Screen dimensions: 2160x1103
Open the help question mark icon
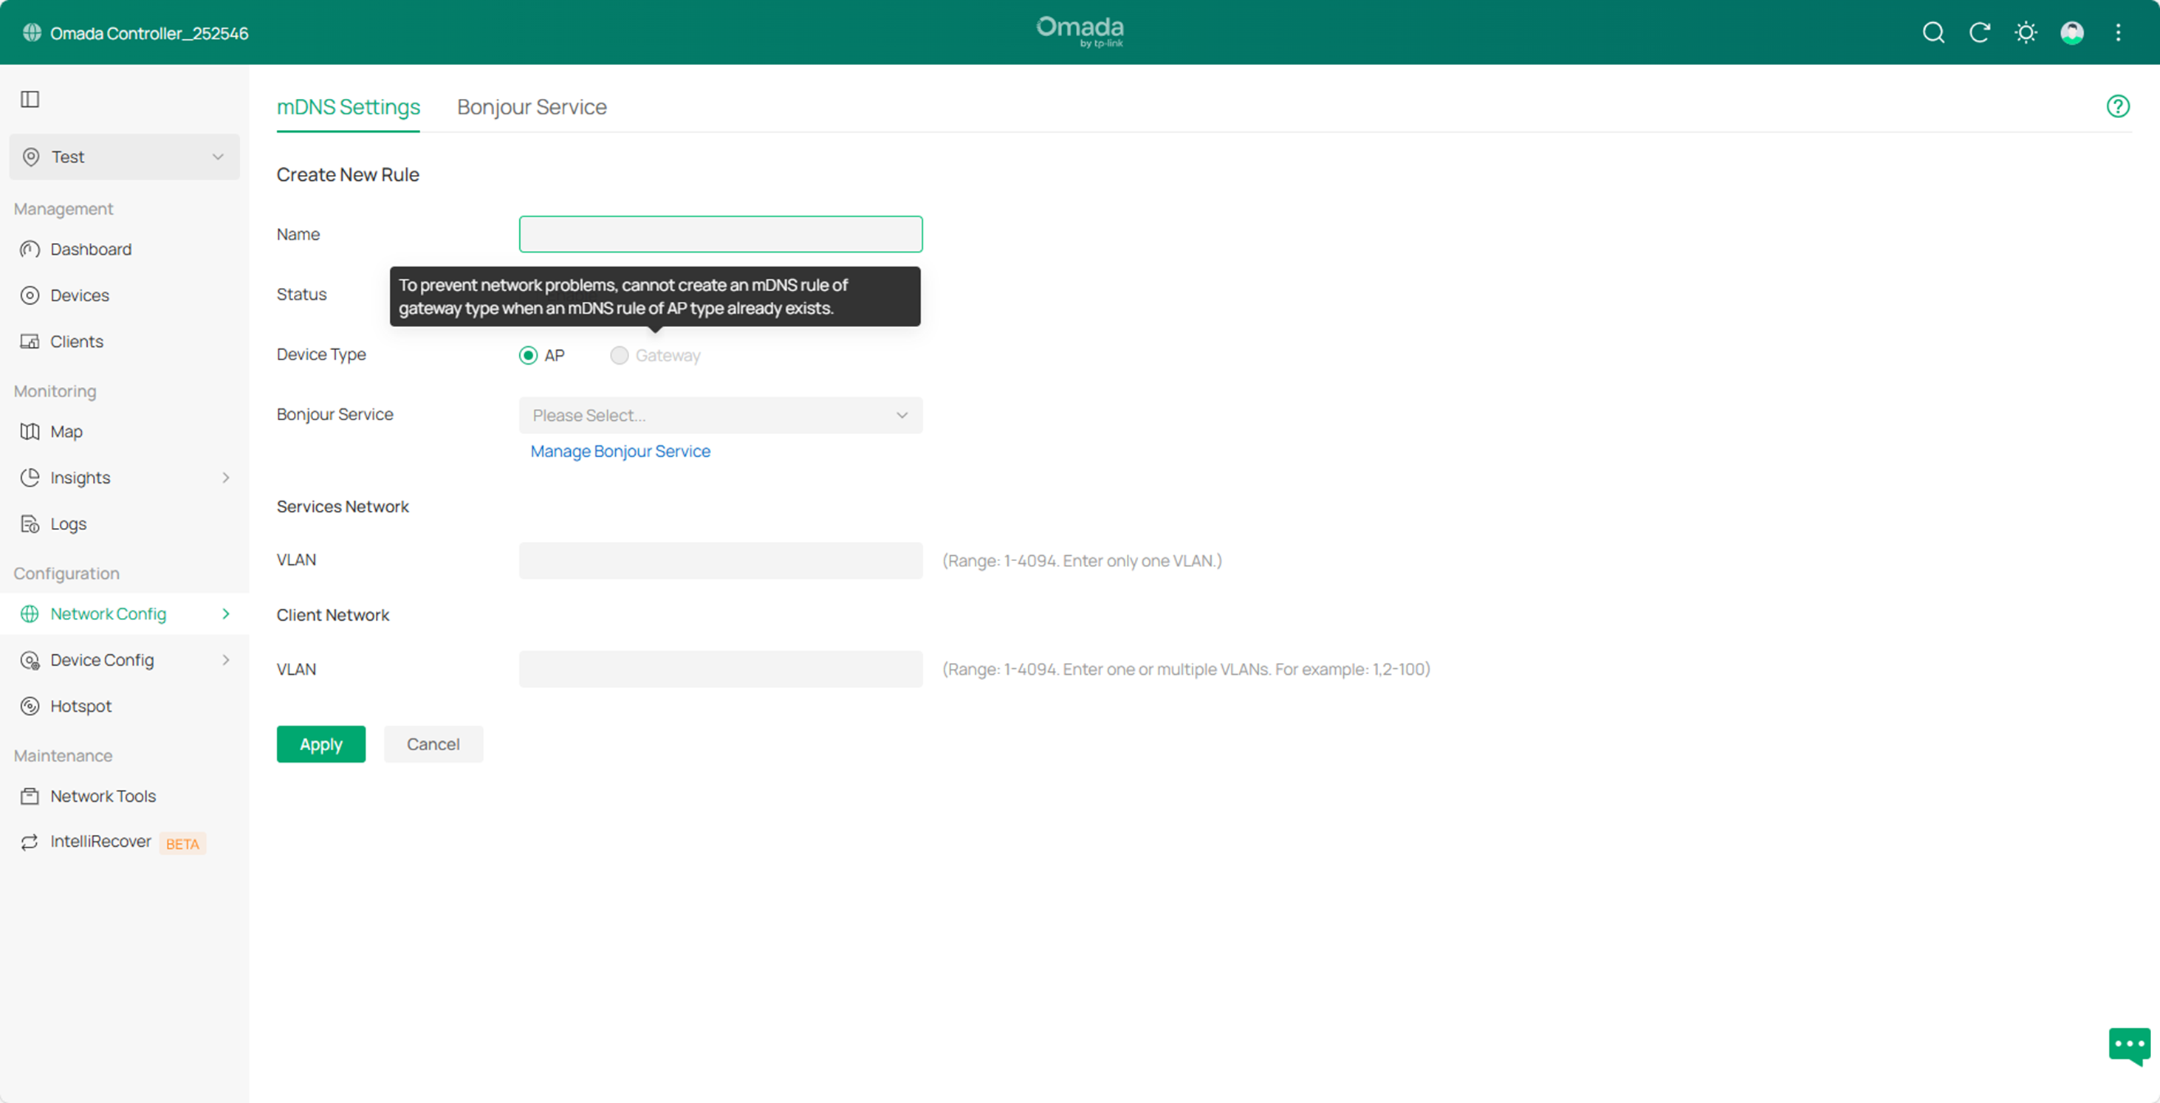(x=2118, y=106)
